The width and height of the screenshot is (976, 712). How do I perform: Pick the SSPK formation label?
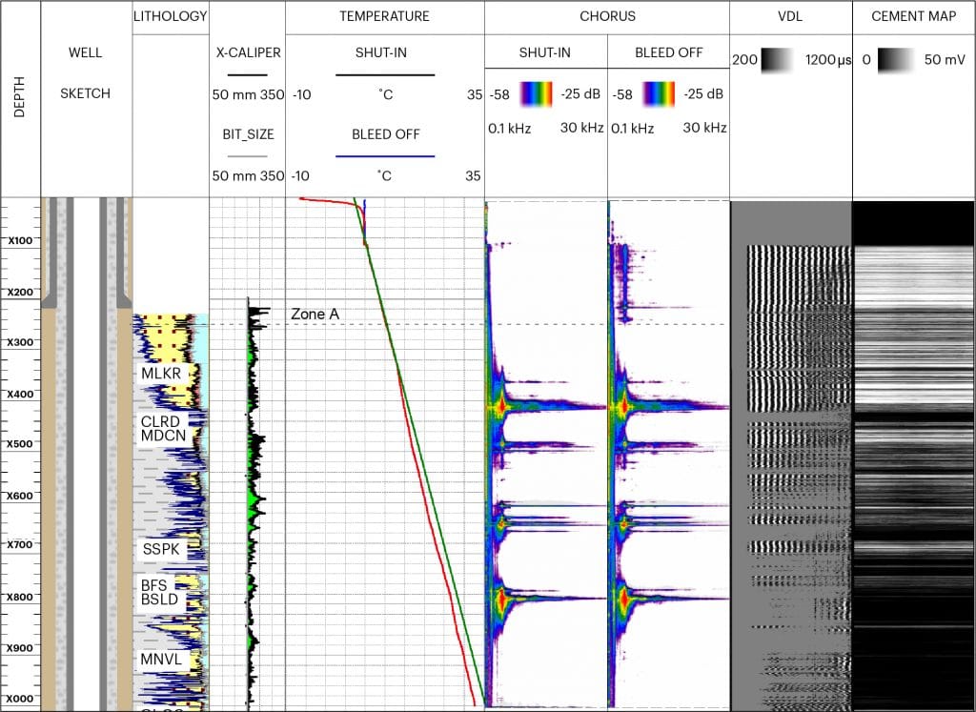pyautogui.click(x=160, y=549)
